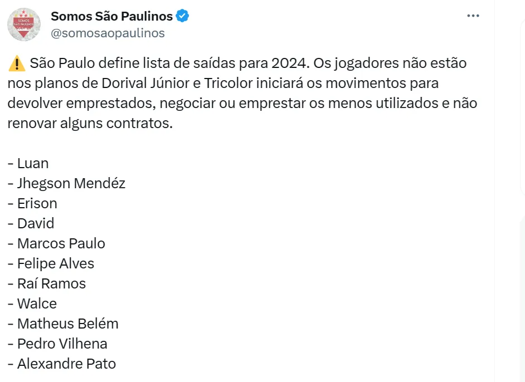
Task: Click the 'Walce' list entry
Action: [37, 303]
